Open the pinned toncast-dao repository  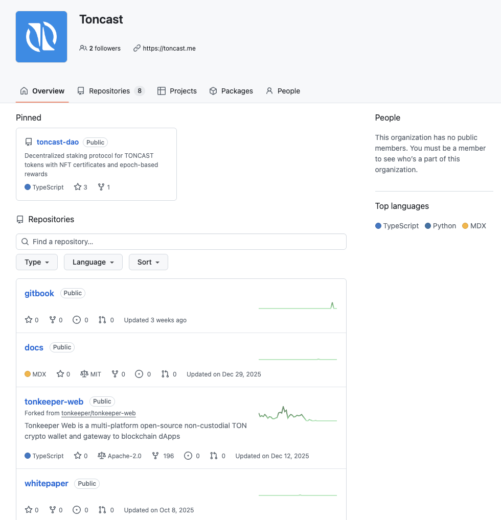tap(57, 142)
